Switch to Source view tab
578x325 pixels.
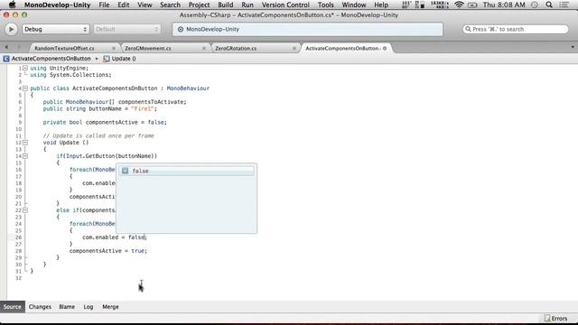12,307
